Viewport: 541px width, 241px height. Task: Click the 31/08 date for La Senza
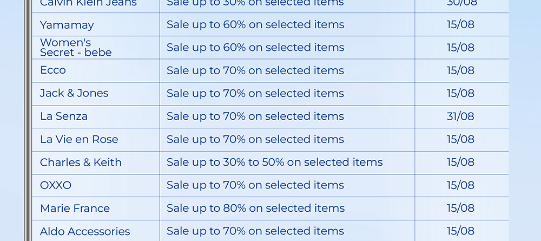pos(460,116)
